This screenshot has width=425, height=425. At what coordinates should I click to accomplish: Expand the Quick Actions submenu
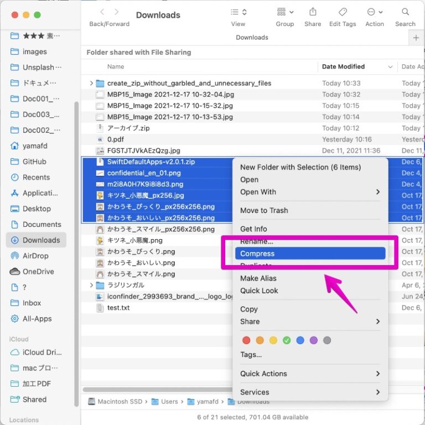pos(310,374)
